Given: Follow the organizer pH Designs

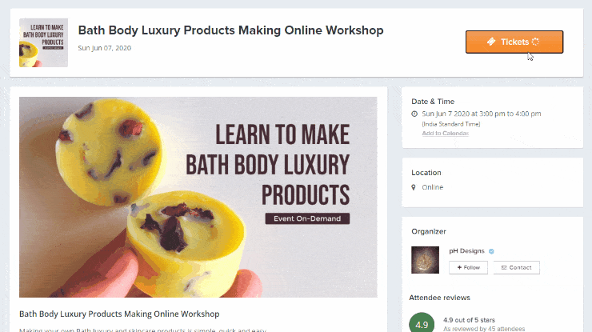Looking at the screenshot, I should tap(468, 267).
